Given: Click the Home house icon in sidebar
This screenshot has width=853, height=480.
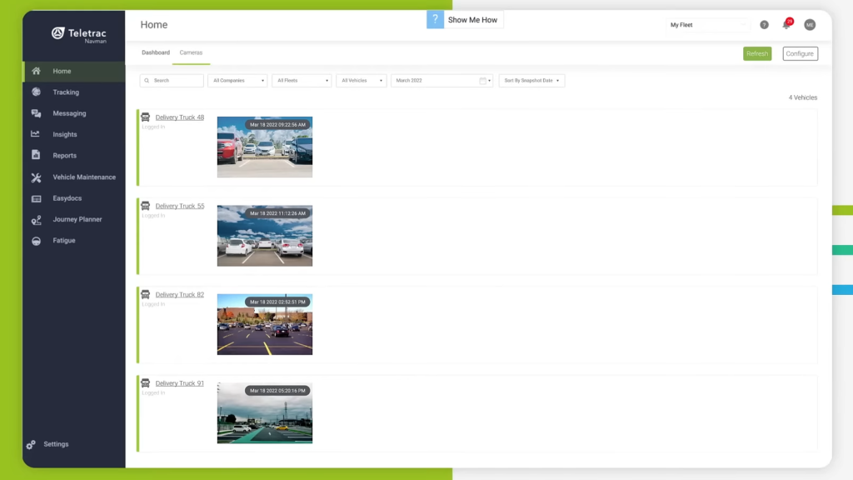Looking at the screenshot, I should (x=36, y=71).
